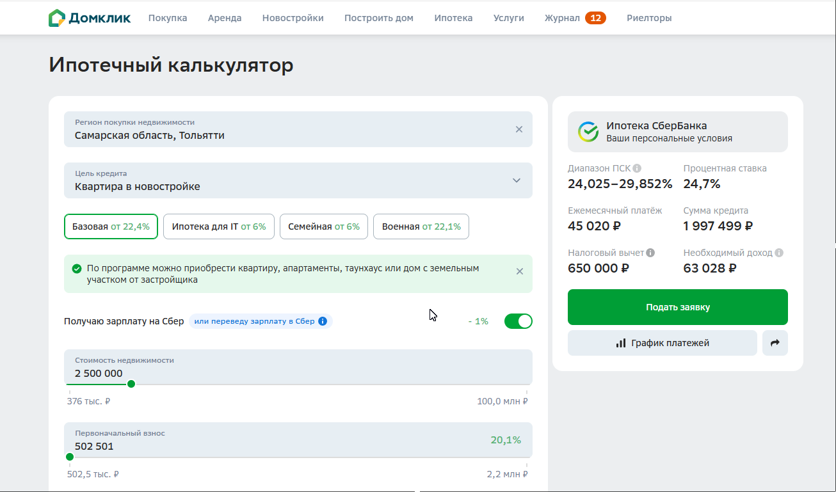Click required income value 63 028 ₽
This screenshot has height=492, width=836.
pos(710,268)
